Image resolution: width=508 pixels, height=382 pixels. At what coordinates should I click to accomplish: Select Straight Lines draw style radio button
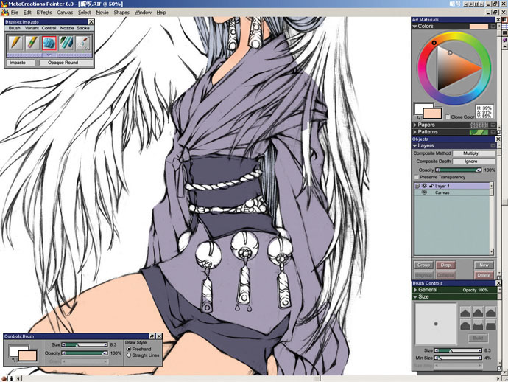tap(129, 355)
